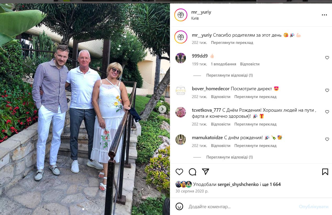Open the comment bubble icon

[192, 172]
